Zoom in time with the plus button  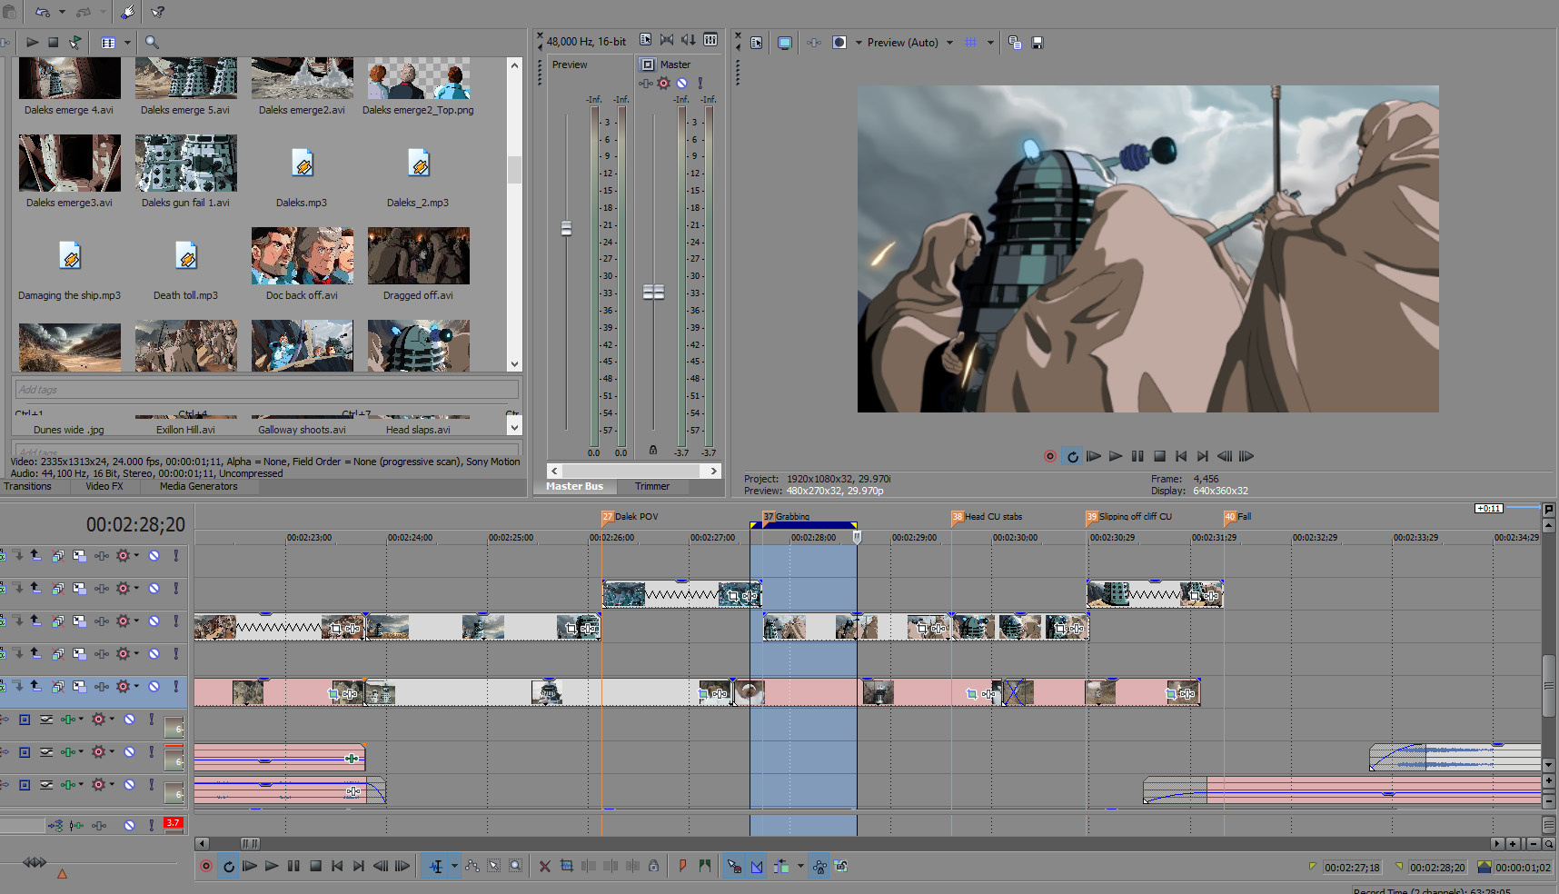point(1513,844)
